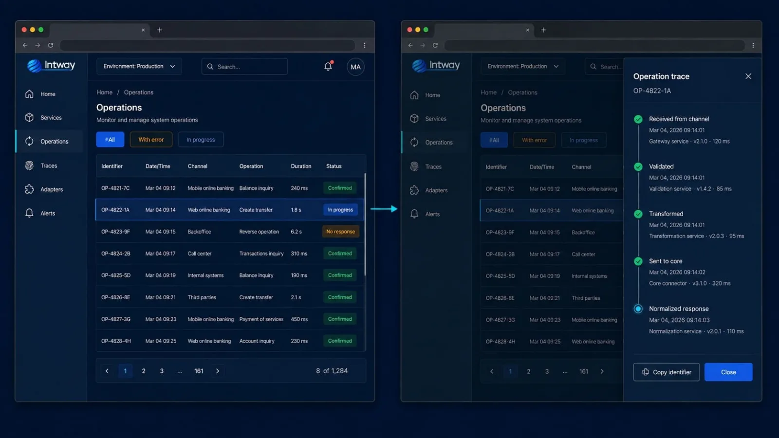Click Normalized response current step marker
This screenshot has height=438, width=779.
pyautogui.click(x=638, y=309)
